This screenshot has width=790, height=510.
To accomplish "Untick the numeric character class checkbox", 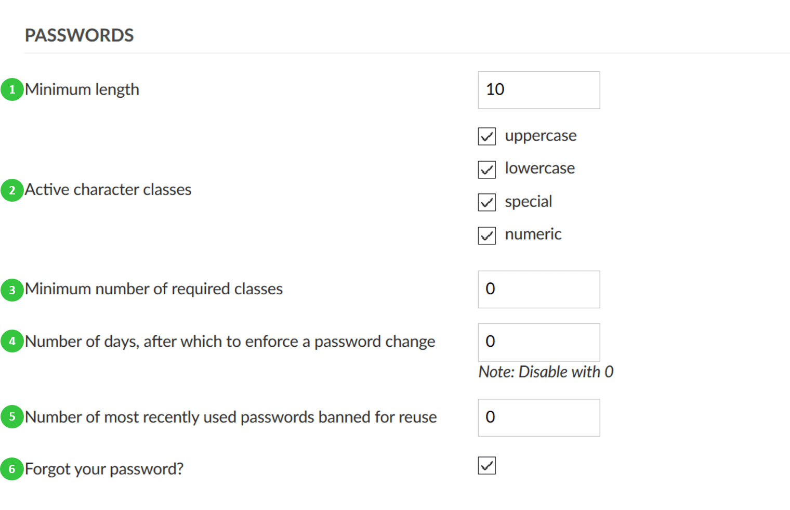I will coord(487,236).
